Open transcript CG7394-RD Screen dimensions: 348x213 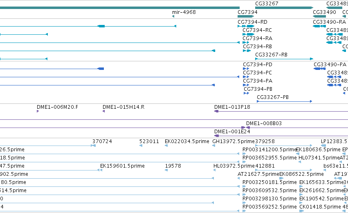click(252, 22)
